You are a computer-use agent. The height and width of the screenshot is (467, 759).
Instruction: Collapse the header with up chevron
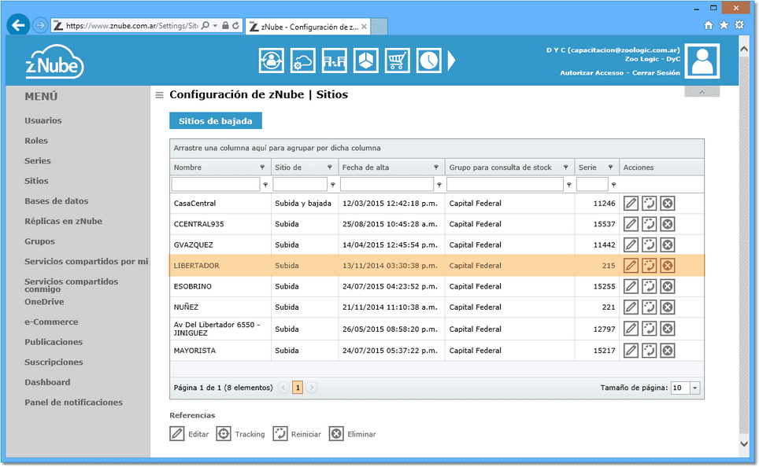(x=702, y=92)
